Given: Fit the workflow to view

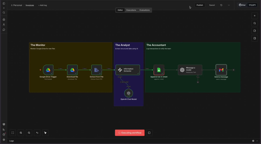Looking at the screenshot, I should [x=13, y=133].
